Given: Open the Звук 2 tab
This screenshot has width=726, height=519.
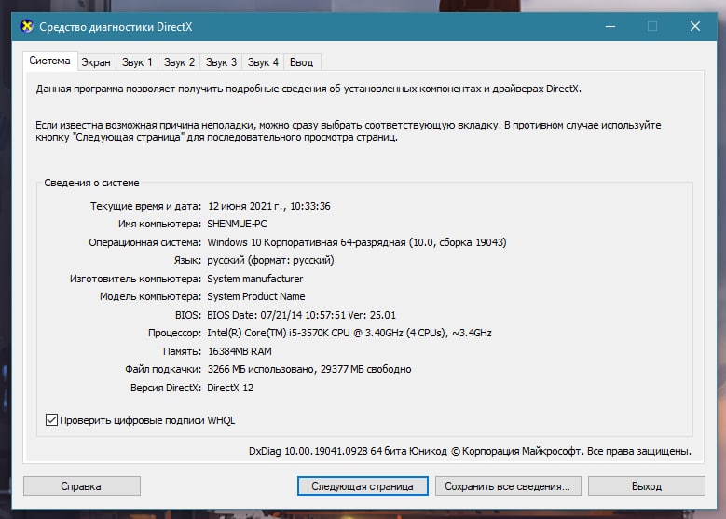Looking at the screenshot, I should [x=179, y=62].
